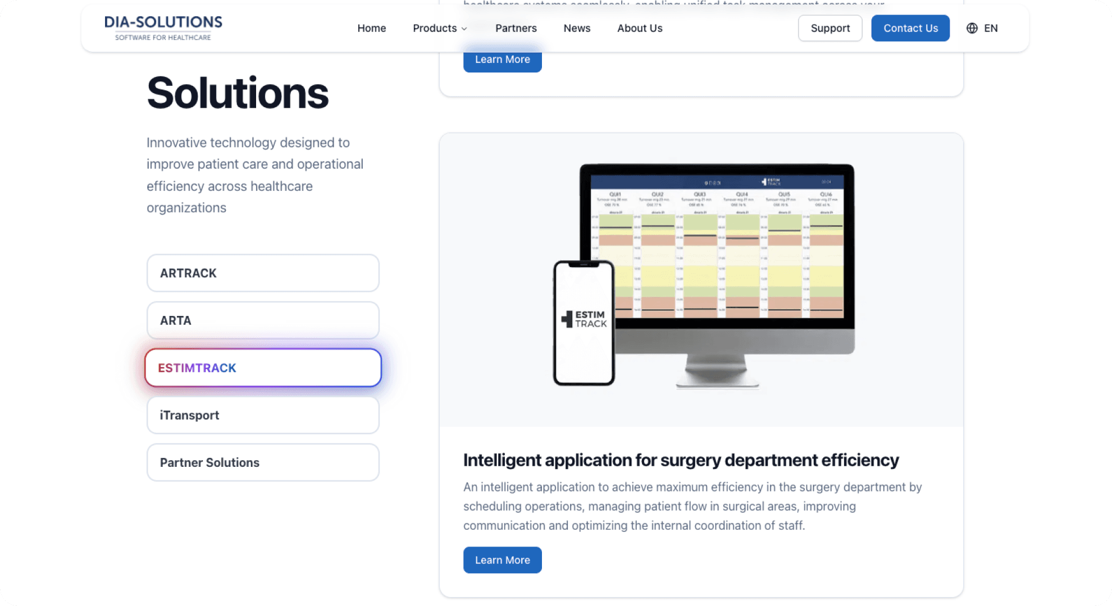Click the chevron next to Products
The image size is (1112, 606).
[x=464, y=29]
